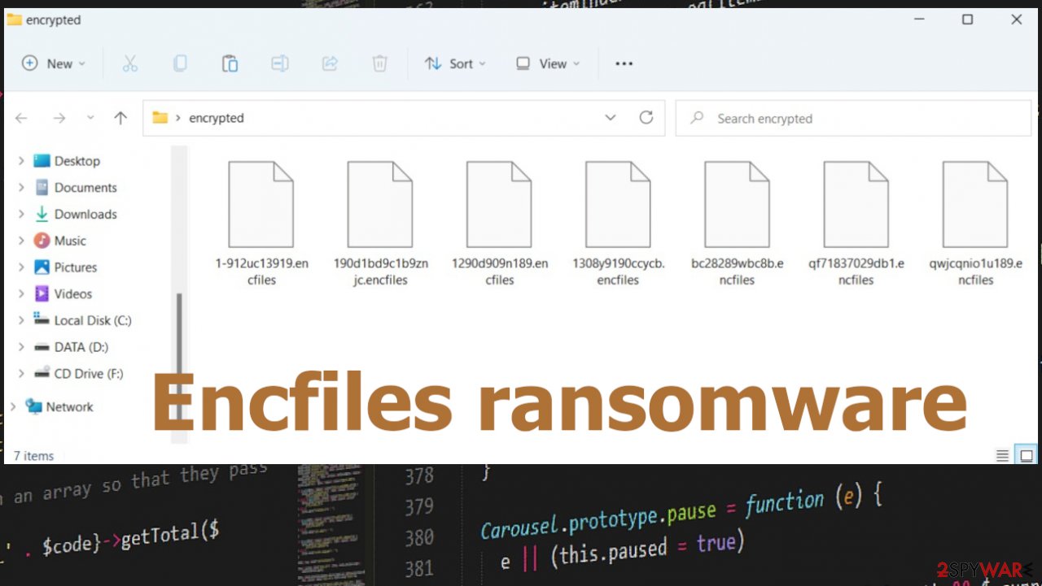Click the Paste icon in the toolbar
Screen dimensions: 1042x586
(230, 63)
